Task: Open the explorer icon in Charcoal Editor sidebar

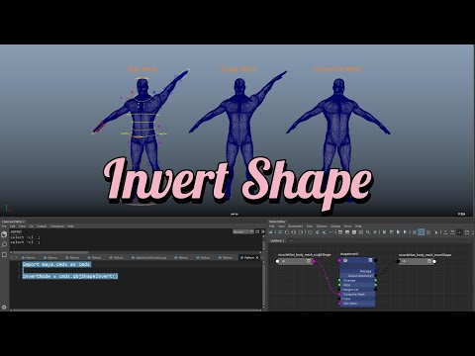Action: coord(4,234)
